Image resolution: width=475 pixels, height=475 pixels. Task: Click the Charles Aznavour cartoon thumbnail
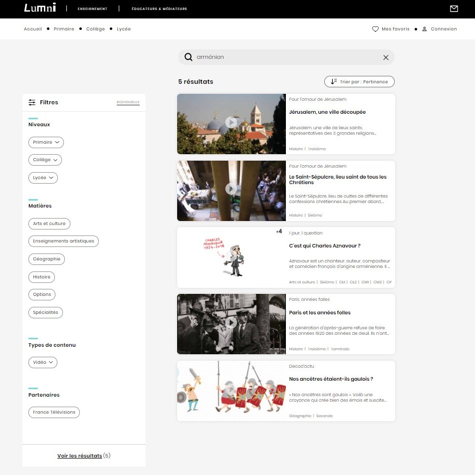pyautogui.click(x=231, y=257)
